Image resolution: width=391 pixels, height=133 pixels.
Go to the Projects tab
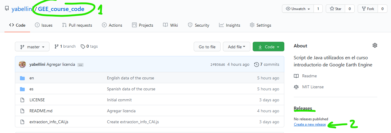click(x=142, y=25)
